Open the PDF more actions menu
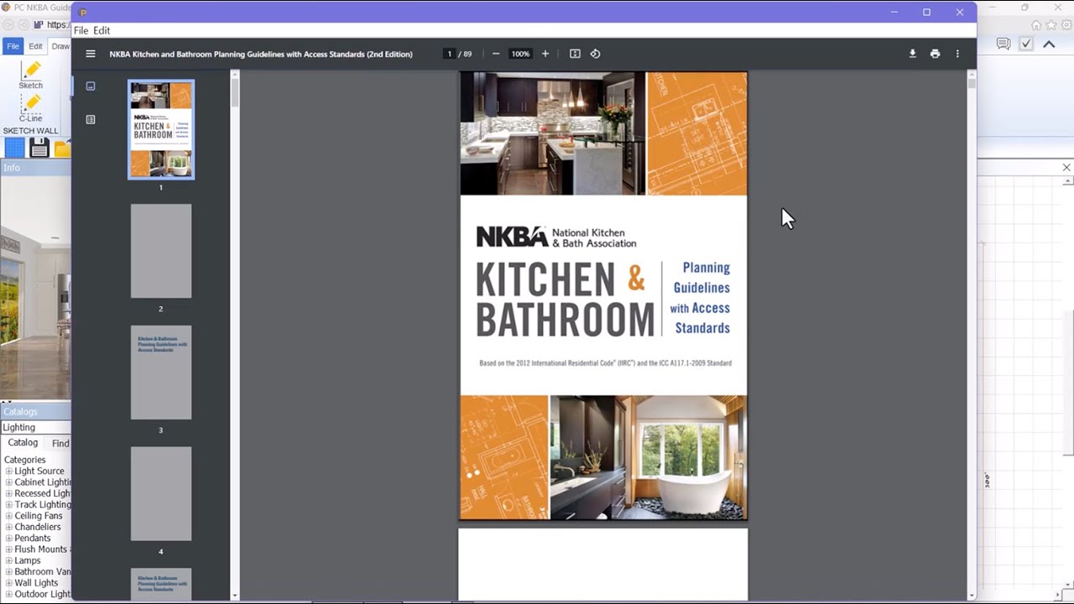1074x604 pixels. click(x=957, y=54)
